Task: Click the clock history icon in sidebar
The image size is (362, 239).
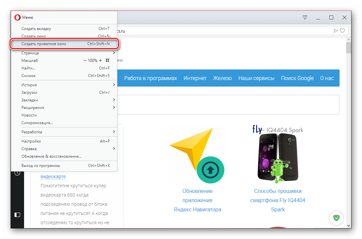Action: coord(17,173)
